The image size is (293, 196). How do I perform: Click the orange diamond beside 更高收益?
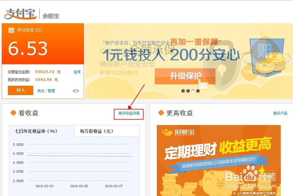click(161, 113)
